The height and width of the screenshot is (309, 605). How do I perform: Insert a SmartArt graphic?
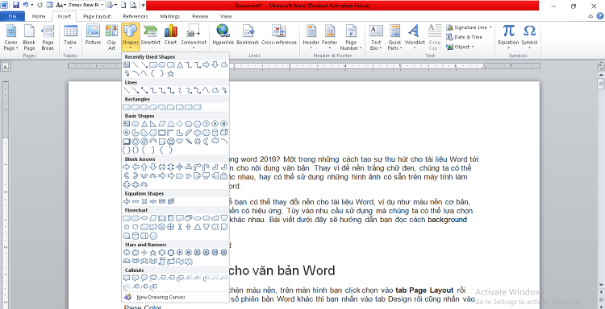tap(151, 35)
